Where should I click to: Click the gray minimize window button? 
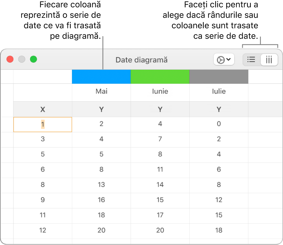22,59
